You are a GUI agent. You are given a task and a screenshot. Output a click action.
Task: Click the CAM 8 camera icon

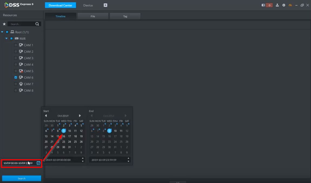pos(21,90)
